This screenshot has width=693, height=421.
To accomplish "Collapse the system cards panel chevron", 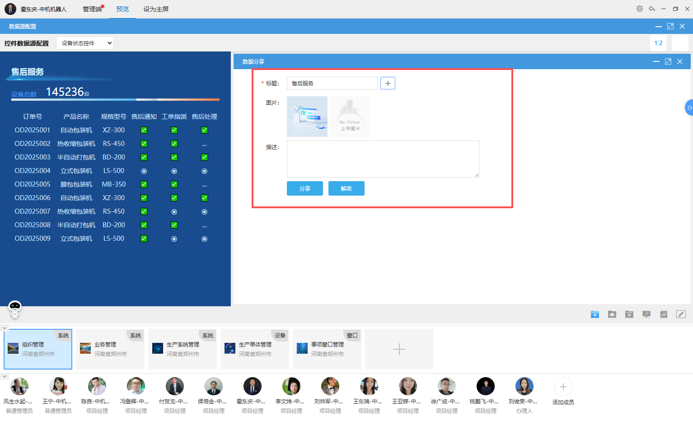I will coord(5,328).
